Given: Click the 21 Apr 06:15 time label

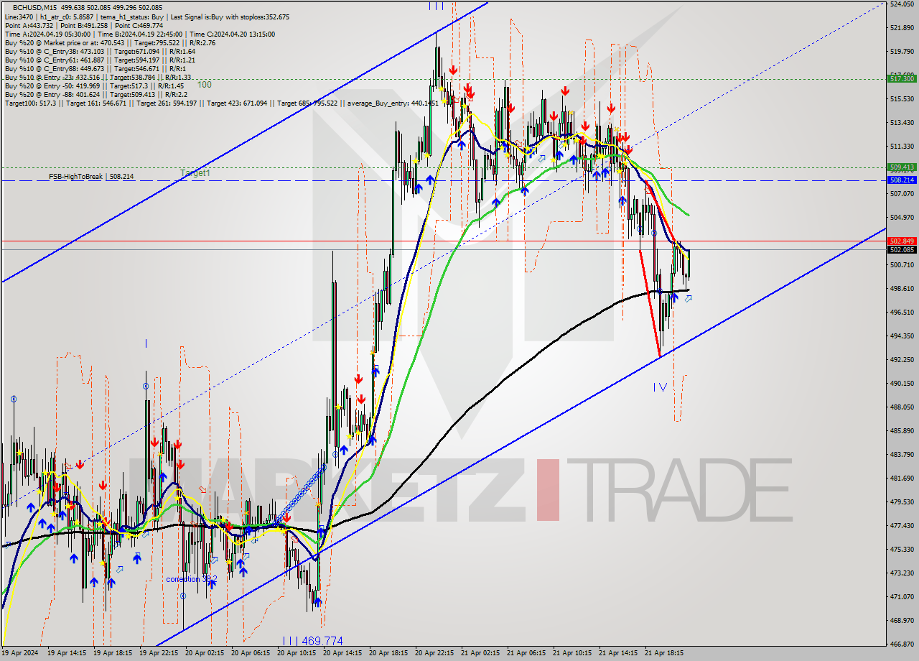Looking at the screenshot, I should (528, 653).
